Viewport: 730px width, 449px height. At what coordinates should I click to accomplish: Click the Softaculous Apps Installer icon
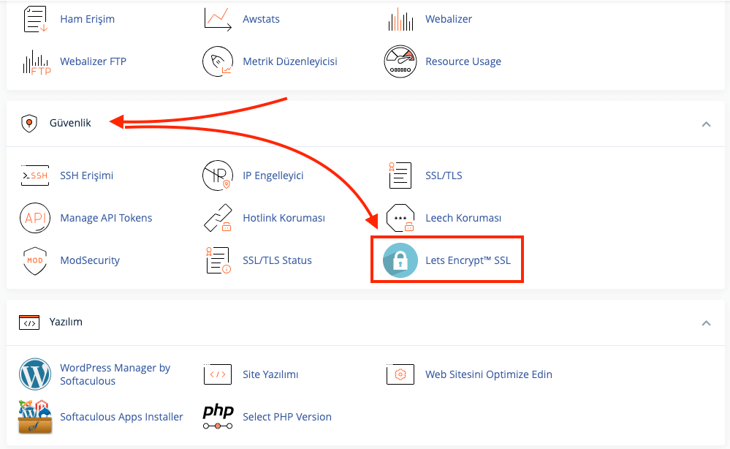click(34, 417)
